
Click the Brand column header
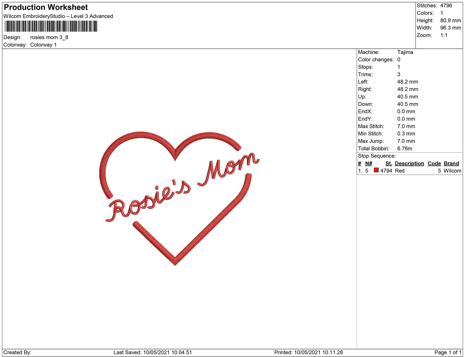[451, 163]
